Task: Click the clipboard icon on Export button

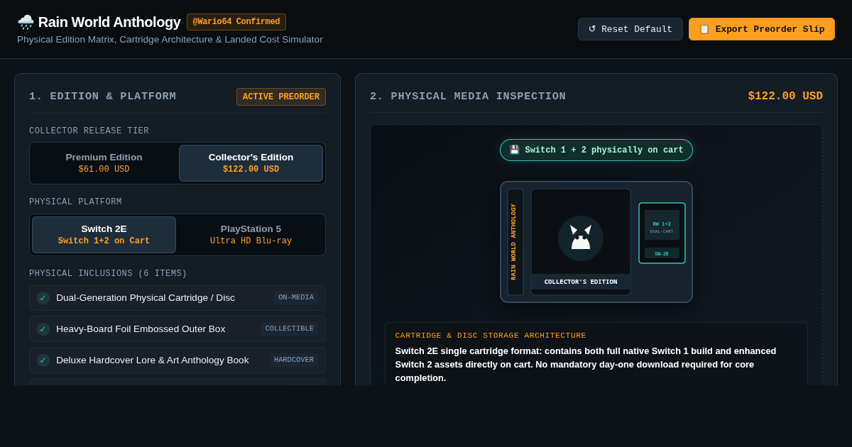Action: pos(704,29)
